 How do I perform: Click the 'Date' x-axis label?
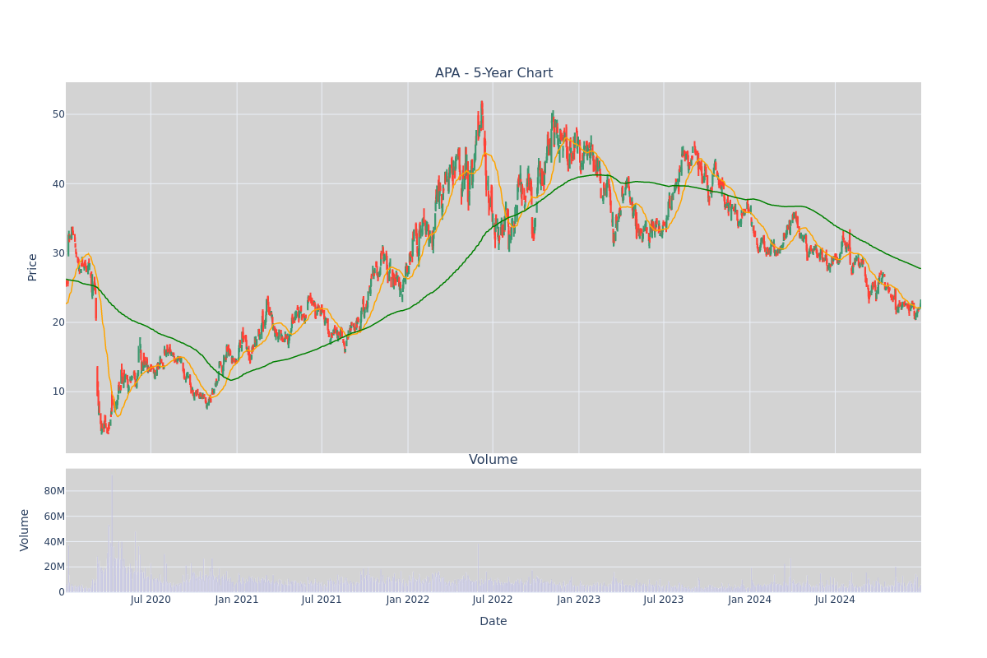[493, 622]
